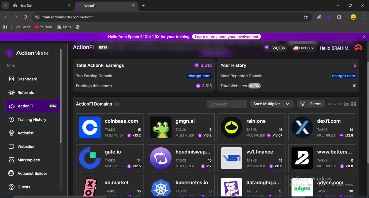Open a new browser tab
Image resolution: width=369 pixels, height=198 pixels.
coord(143,6)
